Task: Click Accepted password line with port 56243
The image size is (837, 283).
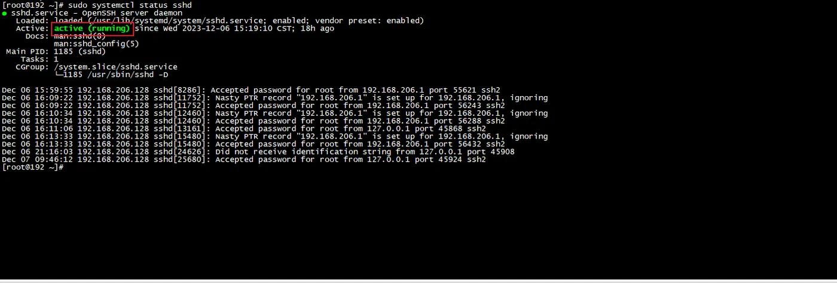Action: pos(253,106)
